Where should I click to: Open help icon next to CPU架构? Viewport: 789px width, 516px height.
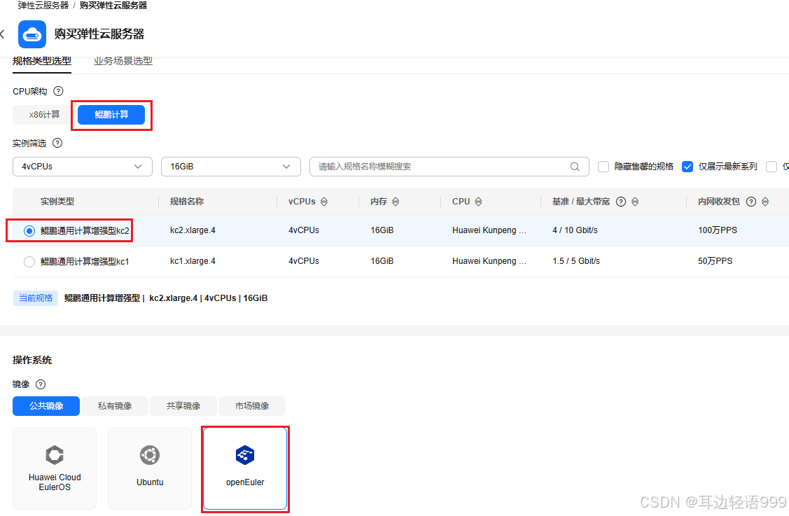pos(58,91)
